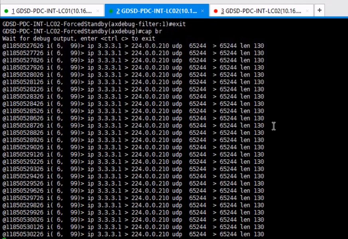348x239 pixels.
Task: Click timestamp @11850529226 line
Action: 133,162
